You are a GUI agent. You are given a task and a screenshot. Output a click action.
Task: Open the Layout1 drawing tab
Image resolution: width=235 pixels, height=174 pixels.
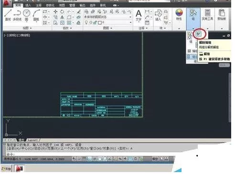click(32, 140)
